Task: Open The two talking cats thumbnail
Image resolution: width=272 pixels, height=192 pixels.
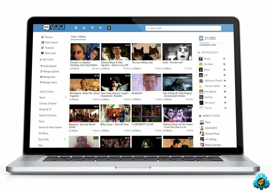Action: tap(146, 52)
